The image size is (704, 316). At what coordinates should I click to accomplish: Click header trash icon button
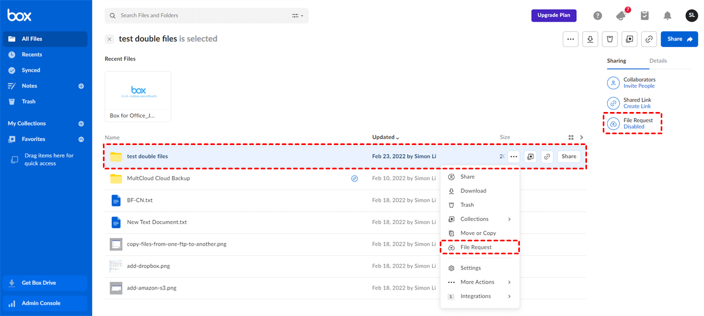610,39
